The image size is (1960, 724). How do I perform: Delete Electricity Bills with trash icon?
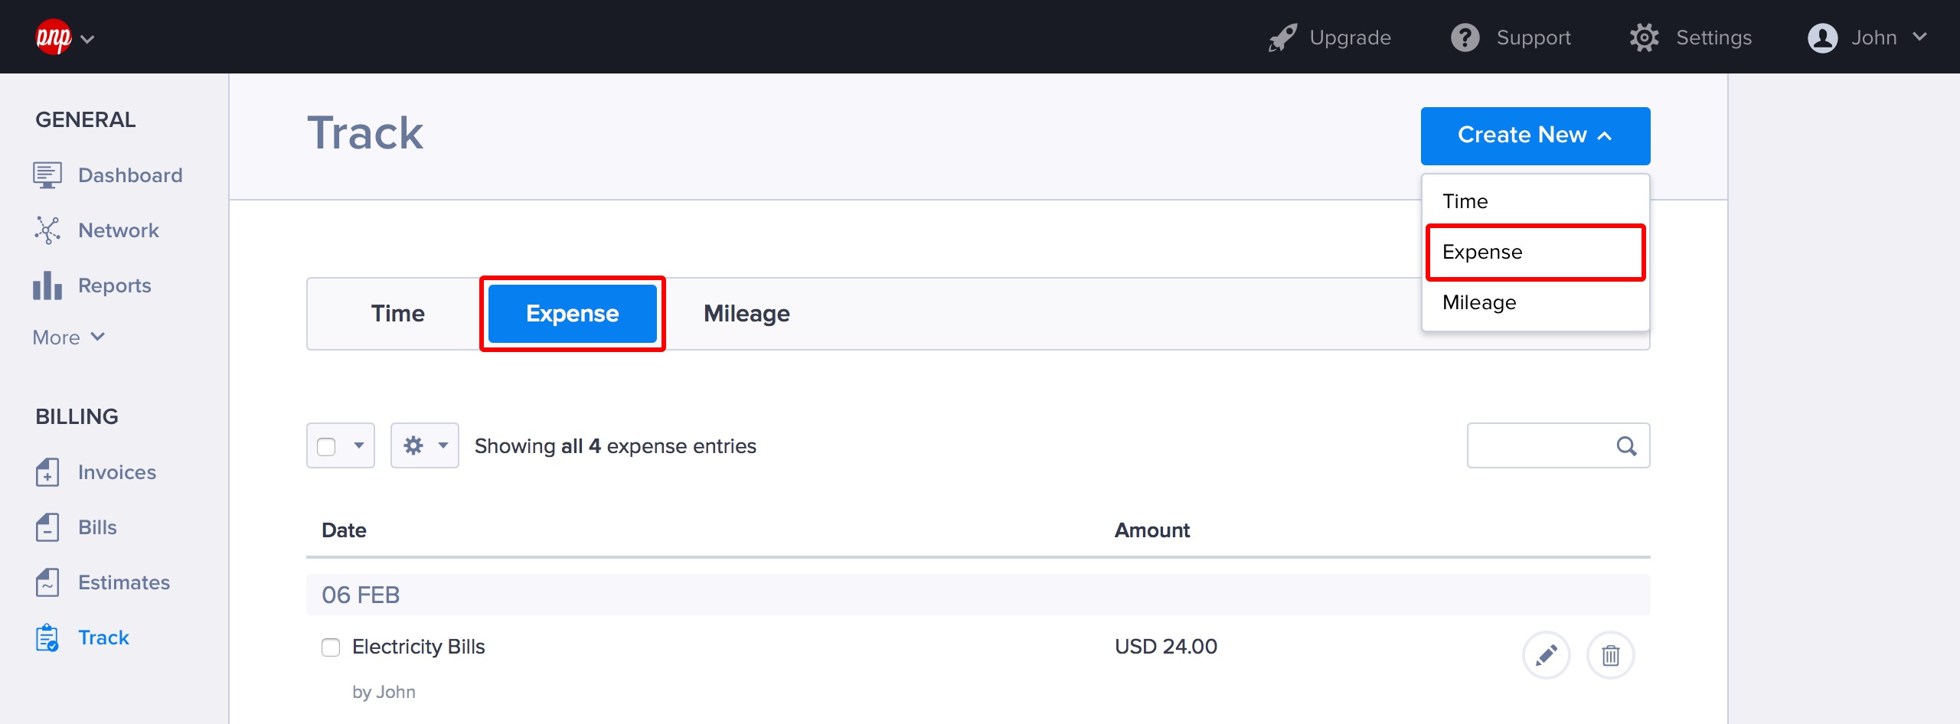point(1610,655)
